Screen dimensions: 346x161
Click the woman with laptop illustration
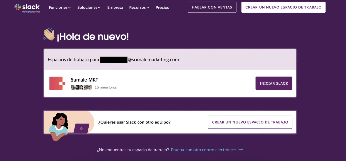pyautogui.click(x=69, y=126)
